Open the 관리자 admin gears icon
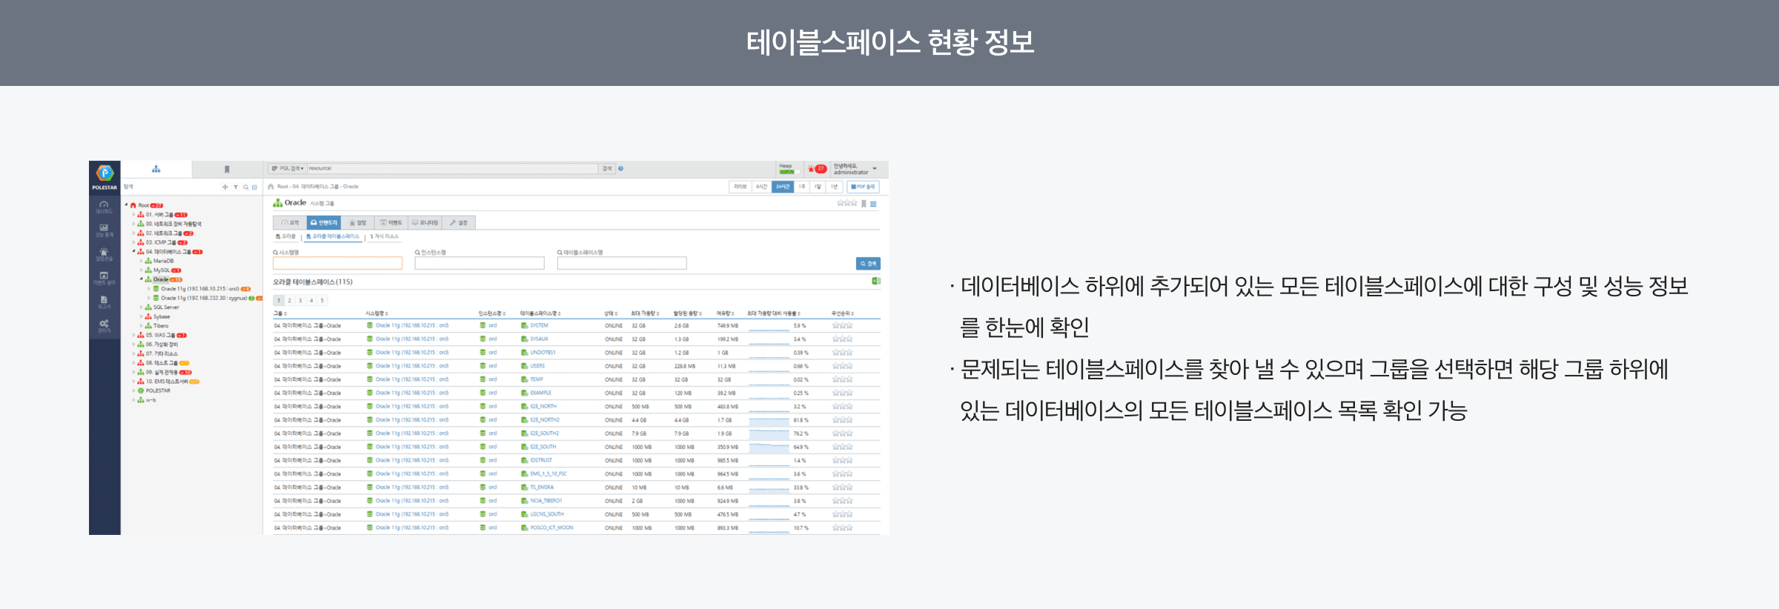1779x609 pixels. 104,325
